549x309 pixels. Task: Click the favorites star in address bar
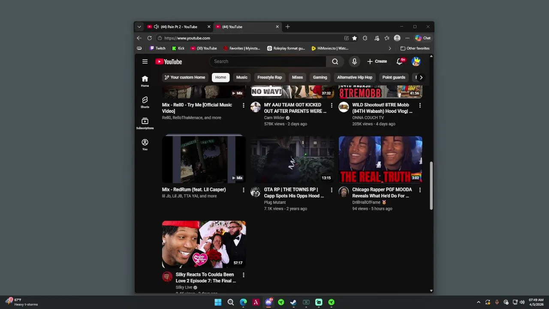tap(354, 38)
